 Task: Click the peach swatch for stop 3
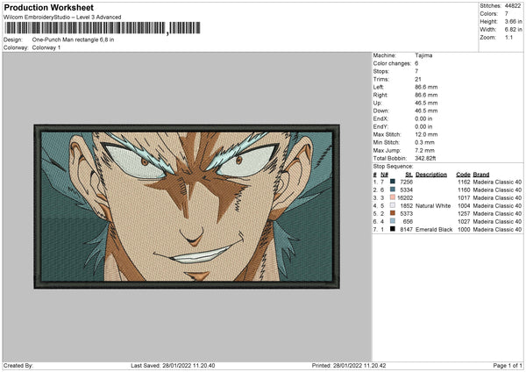coord(392,197)
